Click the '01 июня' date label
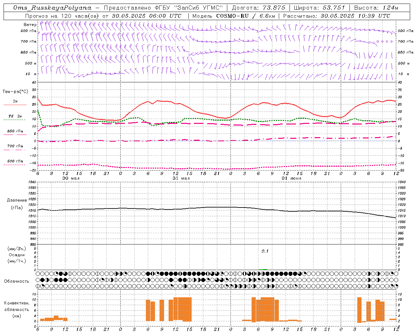415x332 pixels. coord(291,178)
